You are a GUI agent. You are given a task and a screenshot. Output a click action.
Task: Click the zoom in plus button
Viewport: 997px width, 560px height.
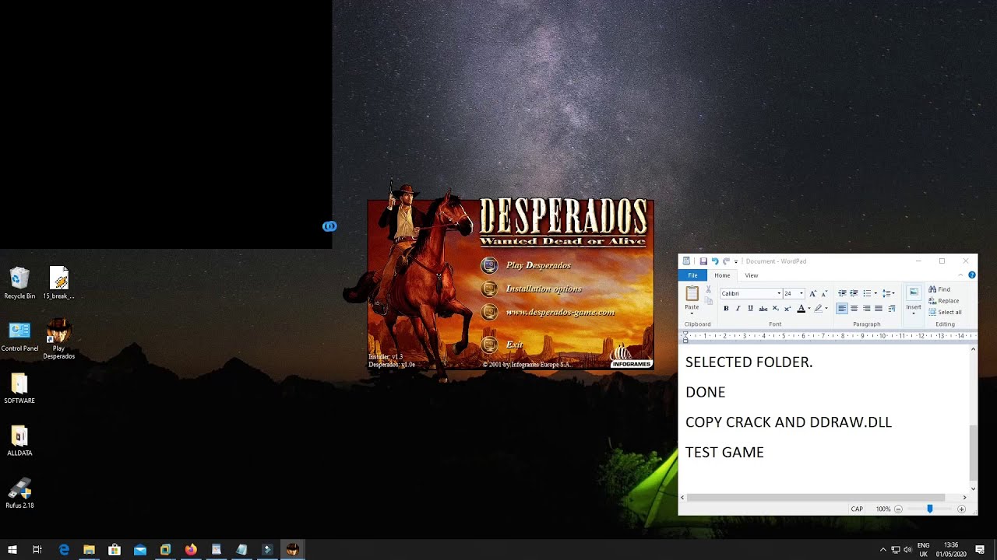961,509
